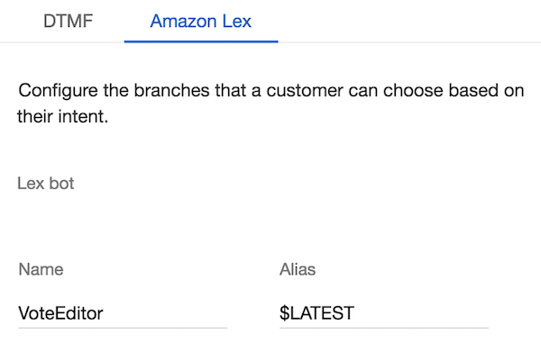This screenshot has width=541, height=343.
Task: Click the empty space right of $LATEST
Action: [x=422, y=313]
